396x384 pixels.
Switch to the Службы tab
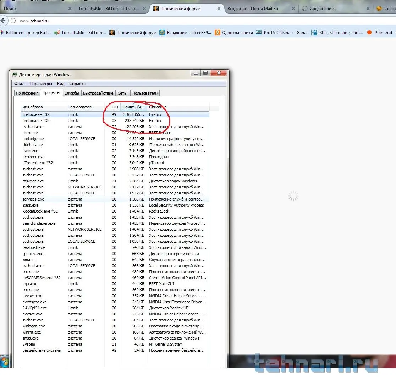point(71,93)
